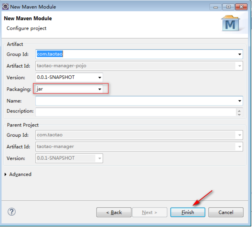Open the disabled pojo Artifact Id dropdown arrow
The image size is (252, 228).
(x=240, y=66)
